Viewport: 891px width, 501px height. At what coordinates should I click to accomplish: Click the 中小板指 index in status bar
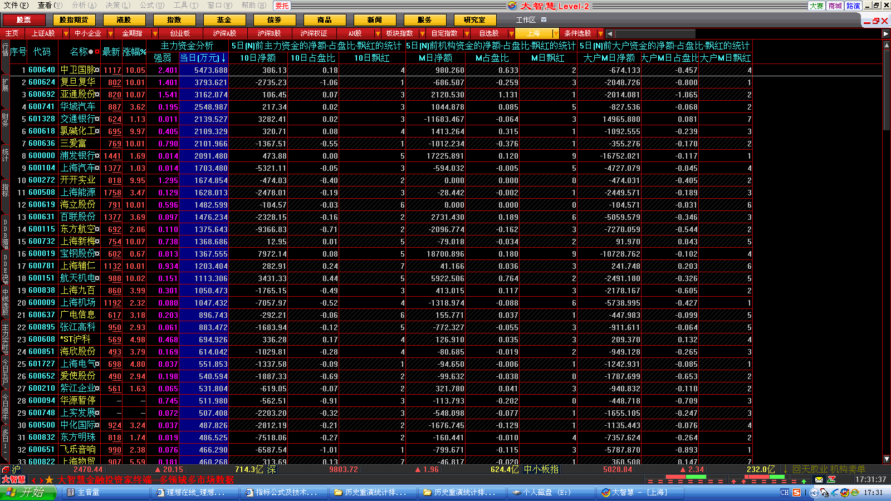[x=541, y=469]
